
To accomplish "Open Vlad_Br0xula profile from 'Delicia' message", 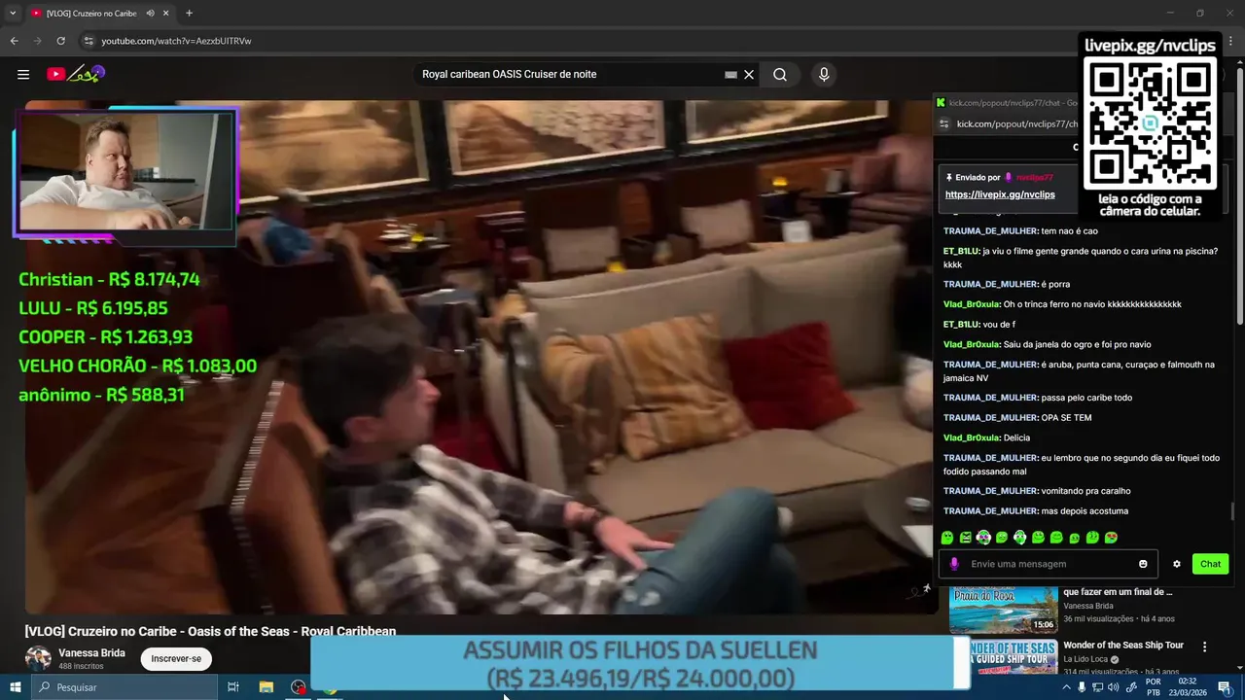I will (972, 437).
